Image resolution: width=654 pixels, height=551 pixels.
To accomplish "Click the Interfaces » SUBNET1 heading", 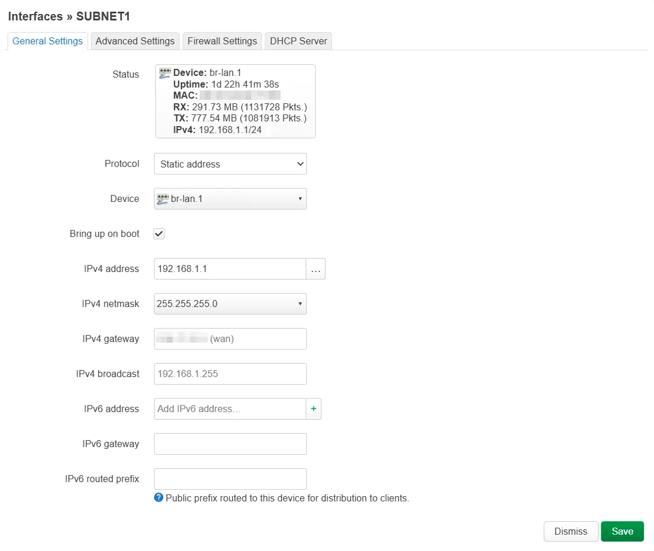I will (69, 16).
